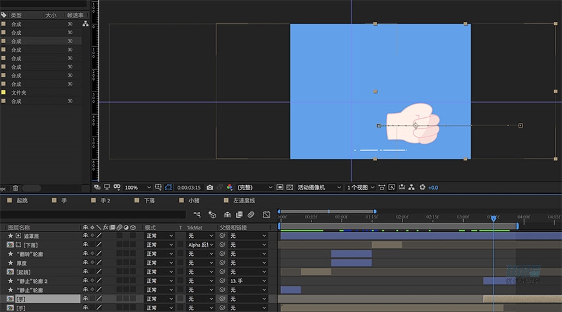Screen dimensions: 562x312
Task: Click the Region of Interest icon
Action: coord(280,188)
